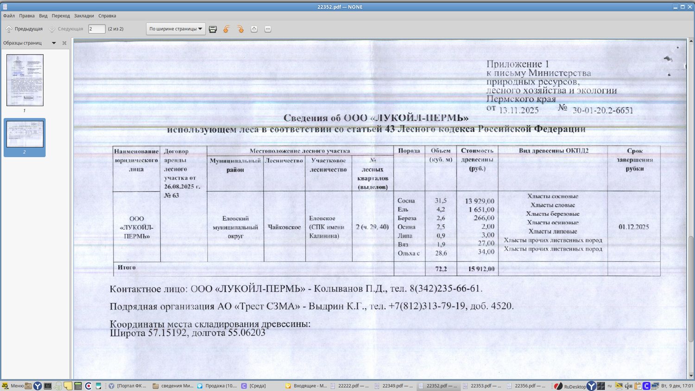Switch to Входящие mail taskbar window
Viewport: 695px width, 391px height.
(x=306, y=386)
